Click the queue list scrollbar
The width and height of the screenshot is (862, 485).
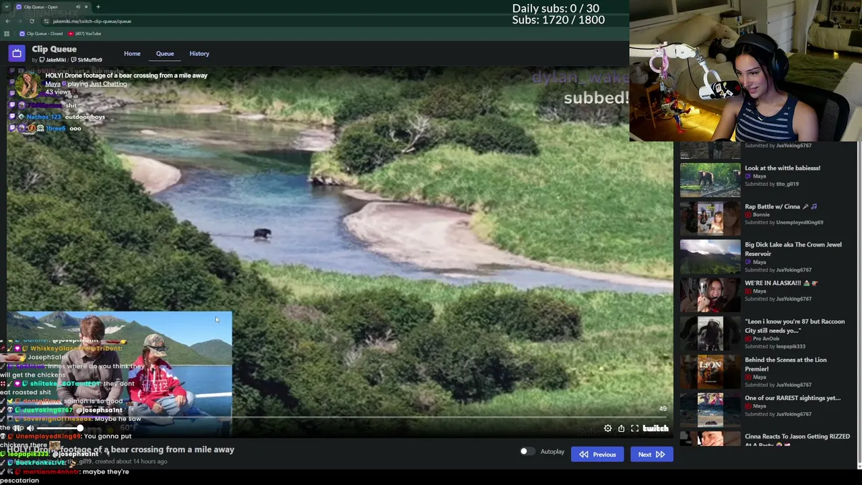pos(859,303)
